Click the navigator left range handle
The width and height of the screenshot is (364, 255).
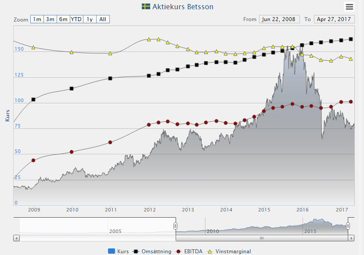click(x=176, y=226)
